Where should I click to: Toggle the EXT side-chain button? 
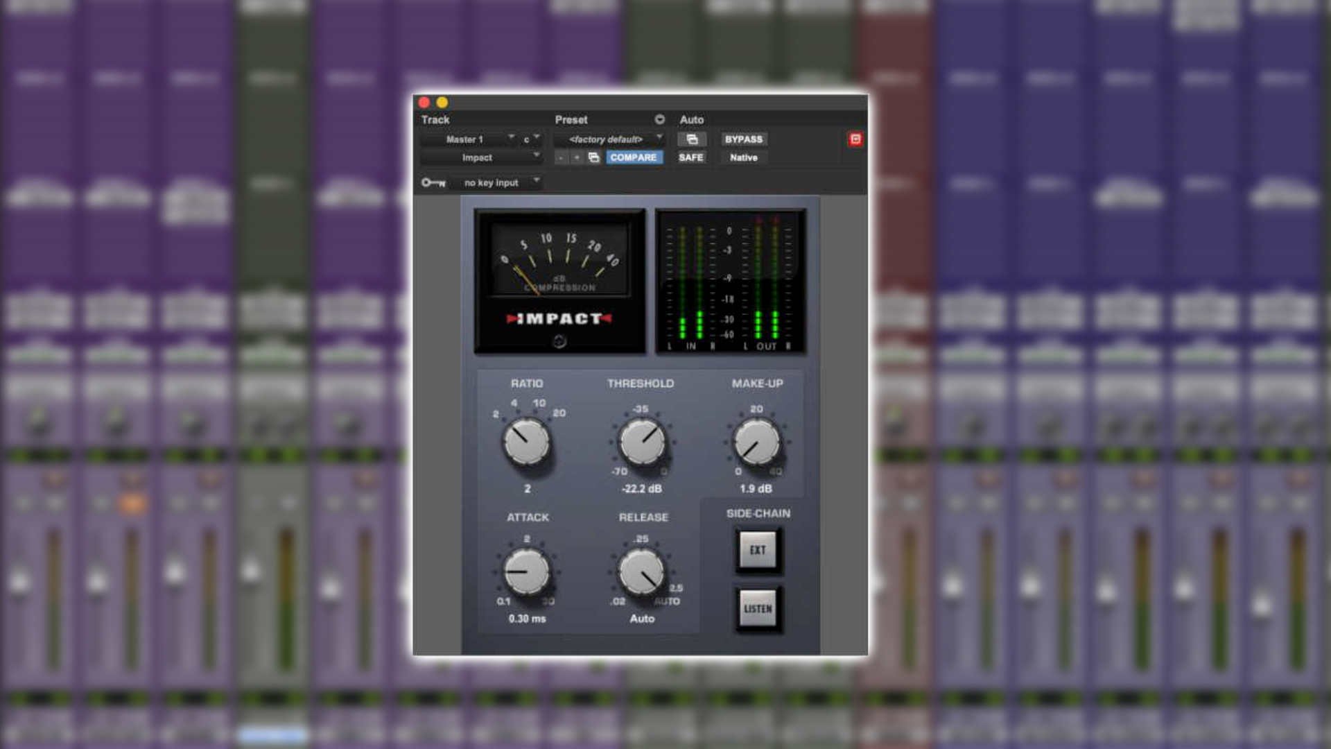757,550
